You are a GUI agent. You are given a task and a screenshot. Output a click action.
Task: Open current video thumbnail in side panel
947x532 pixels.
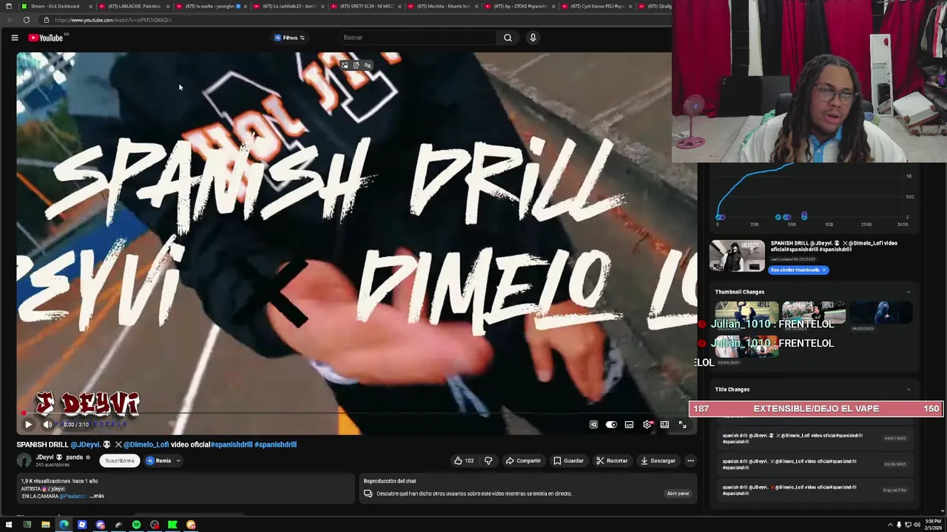(x=737, y=256)
